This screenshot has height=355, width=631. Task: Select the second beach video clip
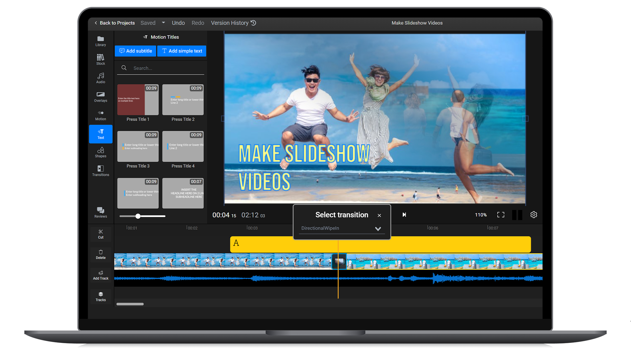(444, 262)
